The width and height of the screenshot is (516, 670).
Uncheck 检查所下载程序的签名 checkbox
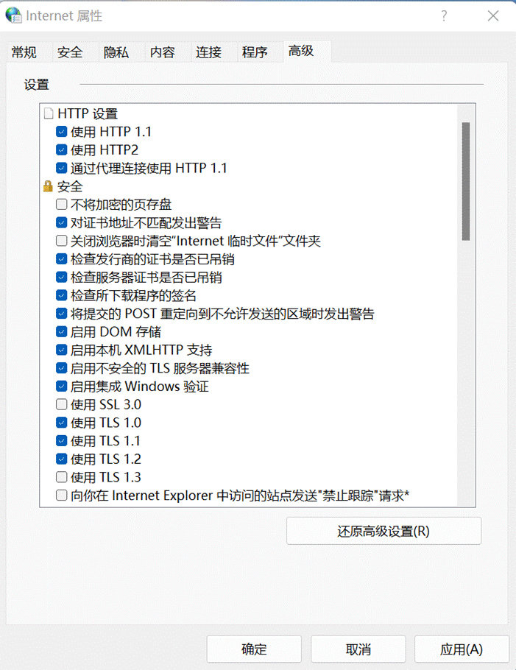coord(62,296)
